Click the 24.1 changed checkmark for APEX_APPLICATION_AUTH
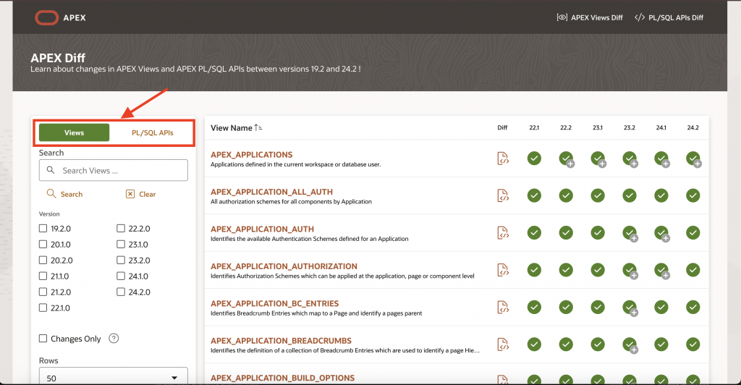The height and width of the screenshot is (385, 741). pyautogui.click(x=661, y=233)
